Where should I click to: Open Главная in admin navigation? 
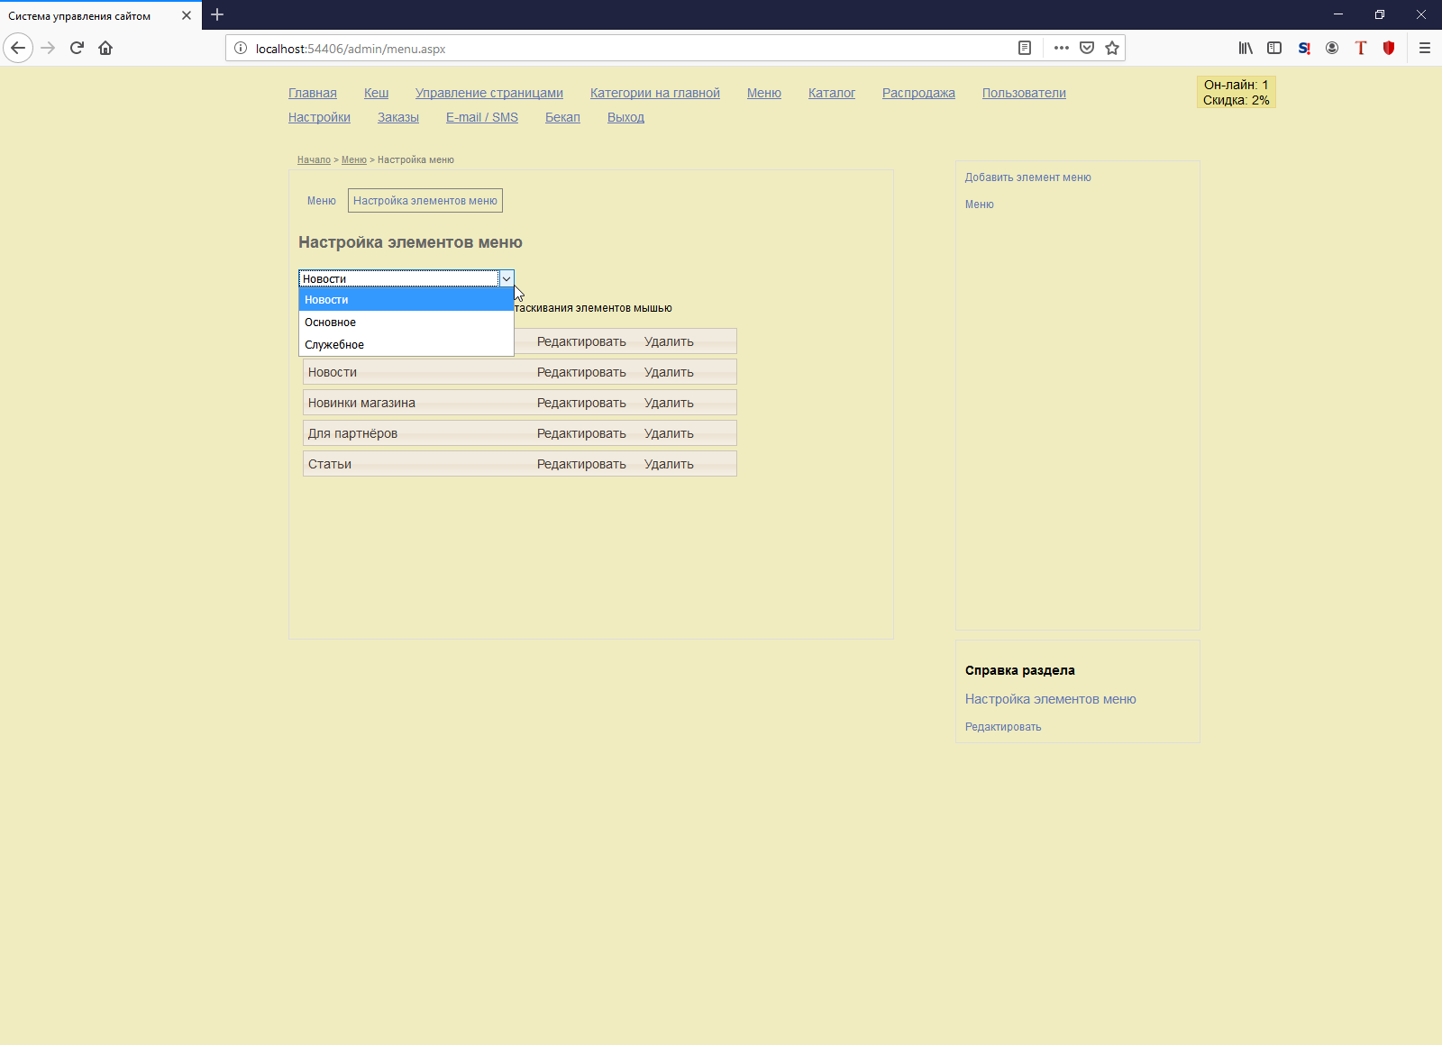click(313, 93)
